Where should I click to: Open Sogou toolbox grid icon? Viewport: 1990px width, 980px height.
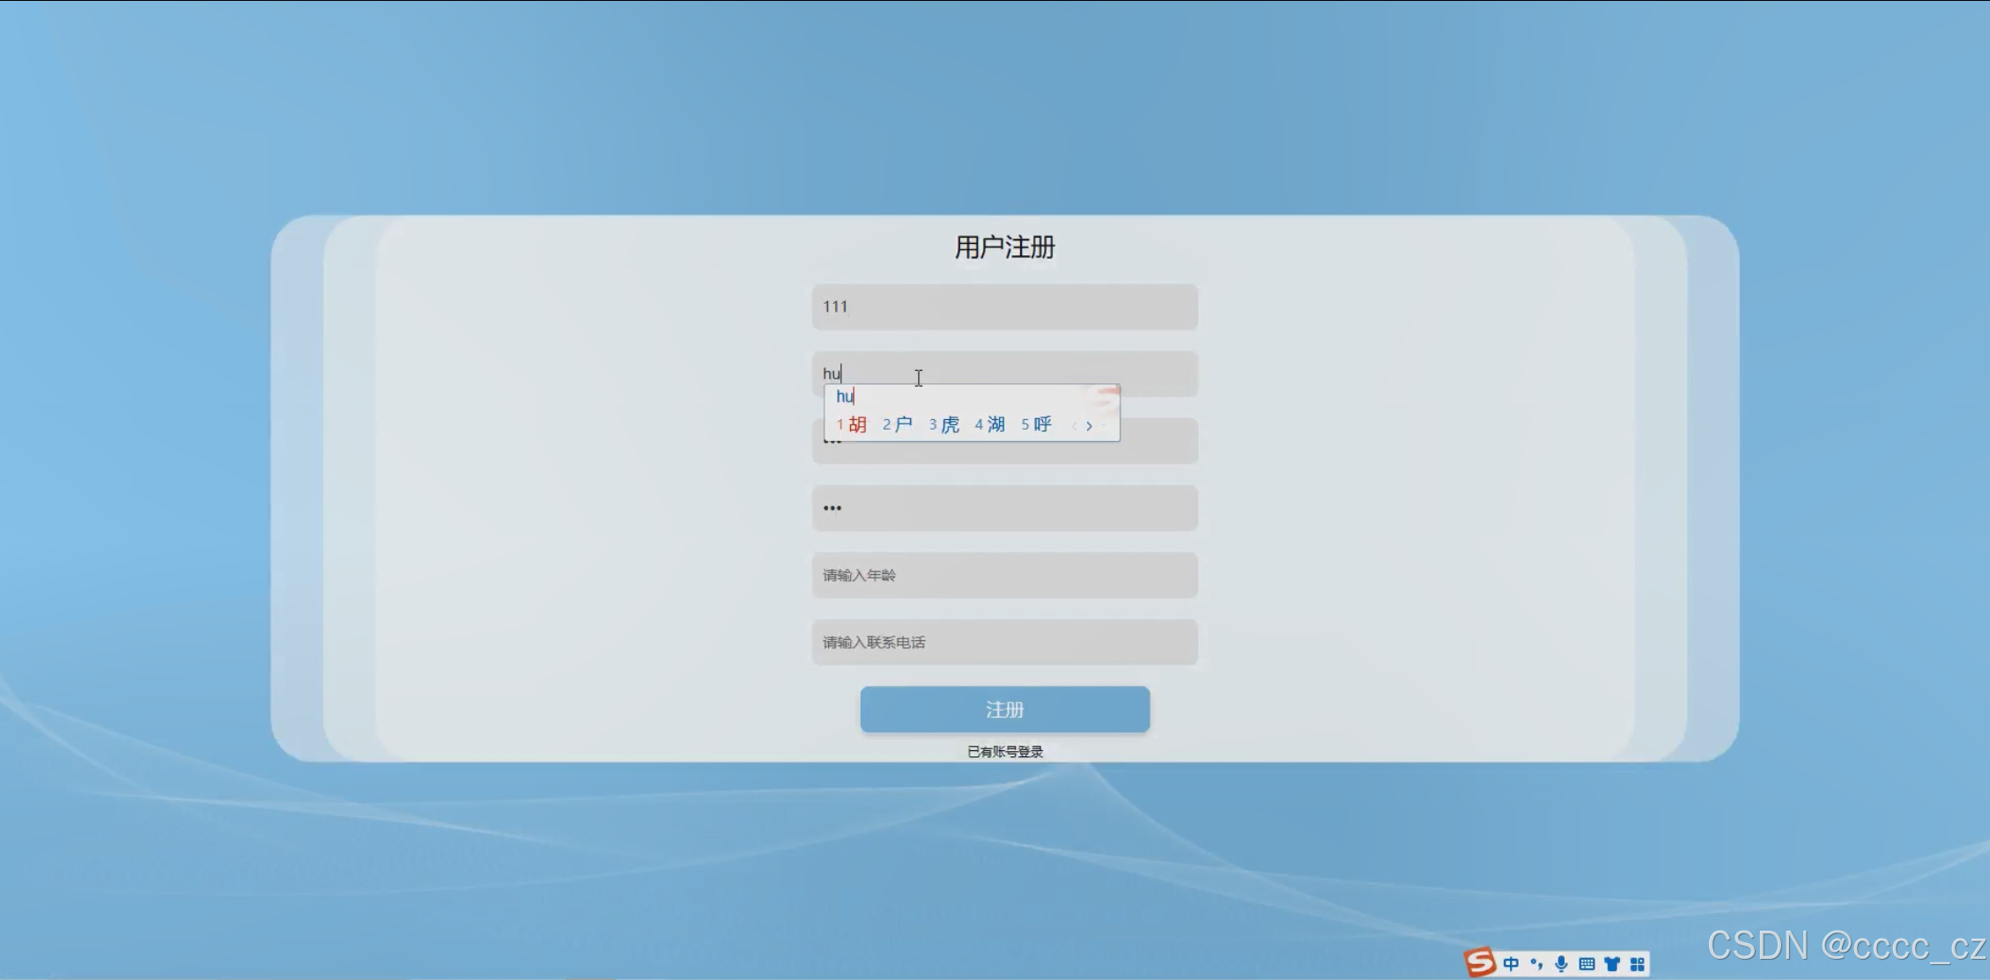coord(1638,963)
